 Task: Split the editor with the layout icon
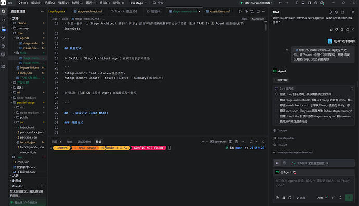(x=258, y=11)
